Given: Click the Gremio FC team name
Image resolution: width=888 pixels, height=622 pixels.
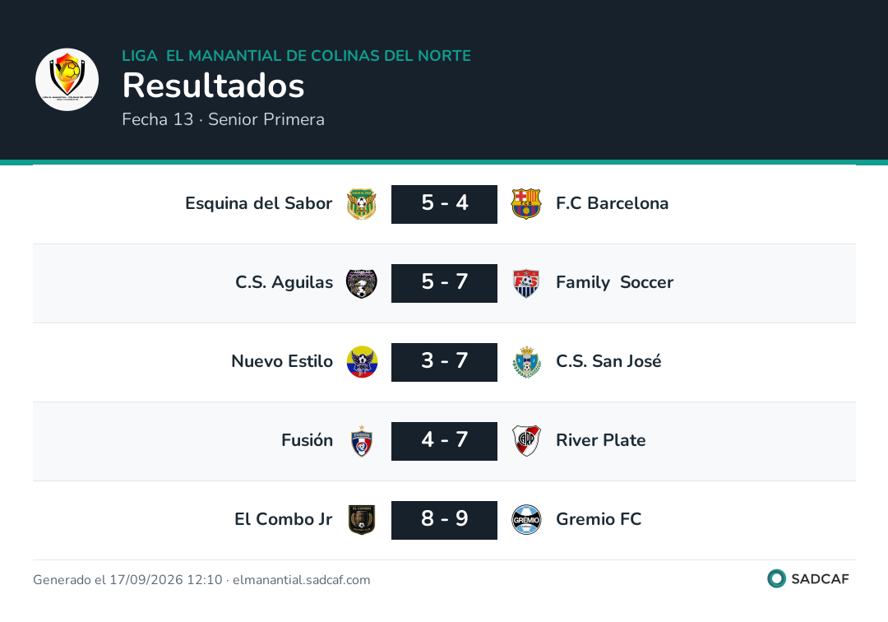Looking at the screenshot, I should [x=598, y=519].
